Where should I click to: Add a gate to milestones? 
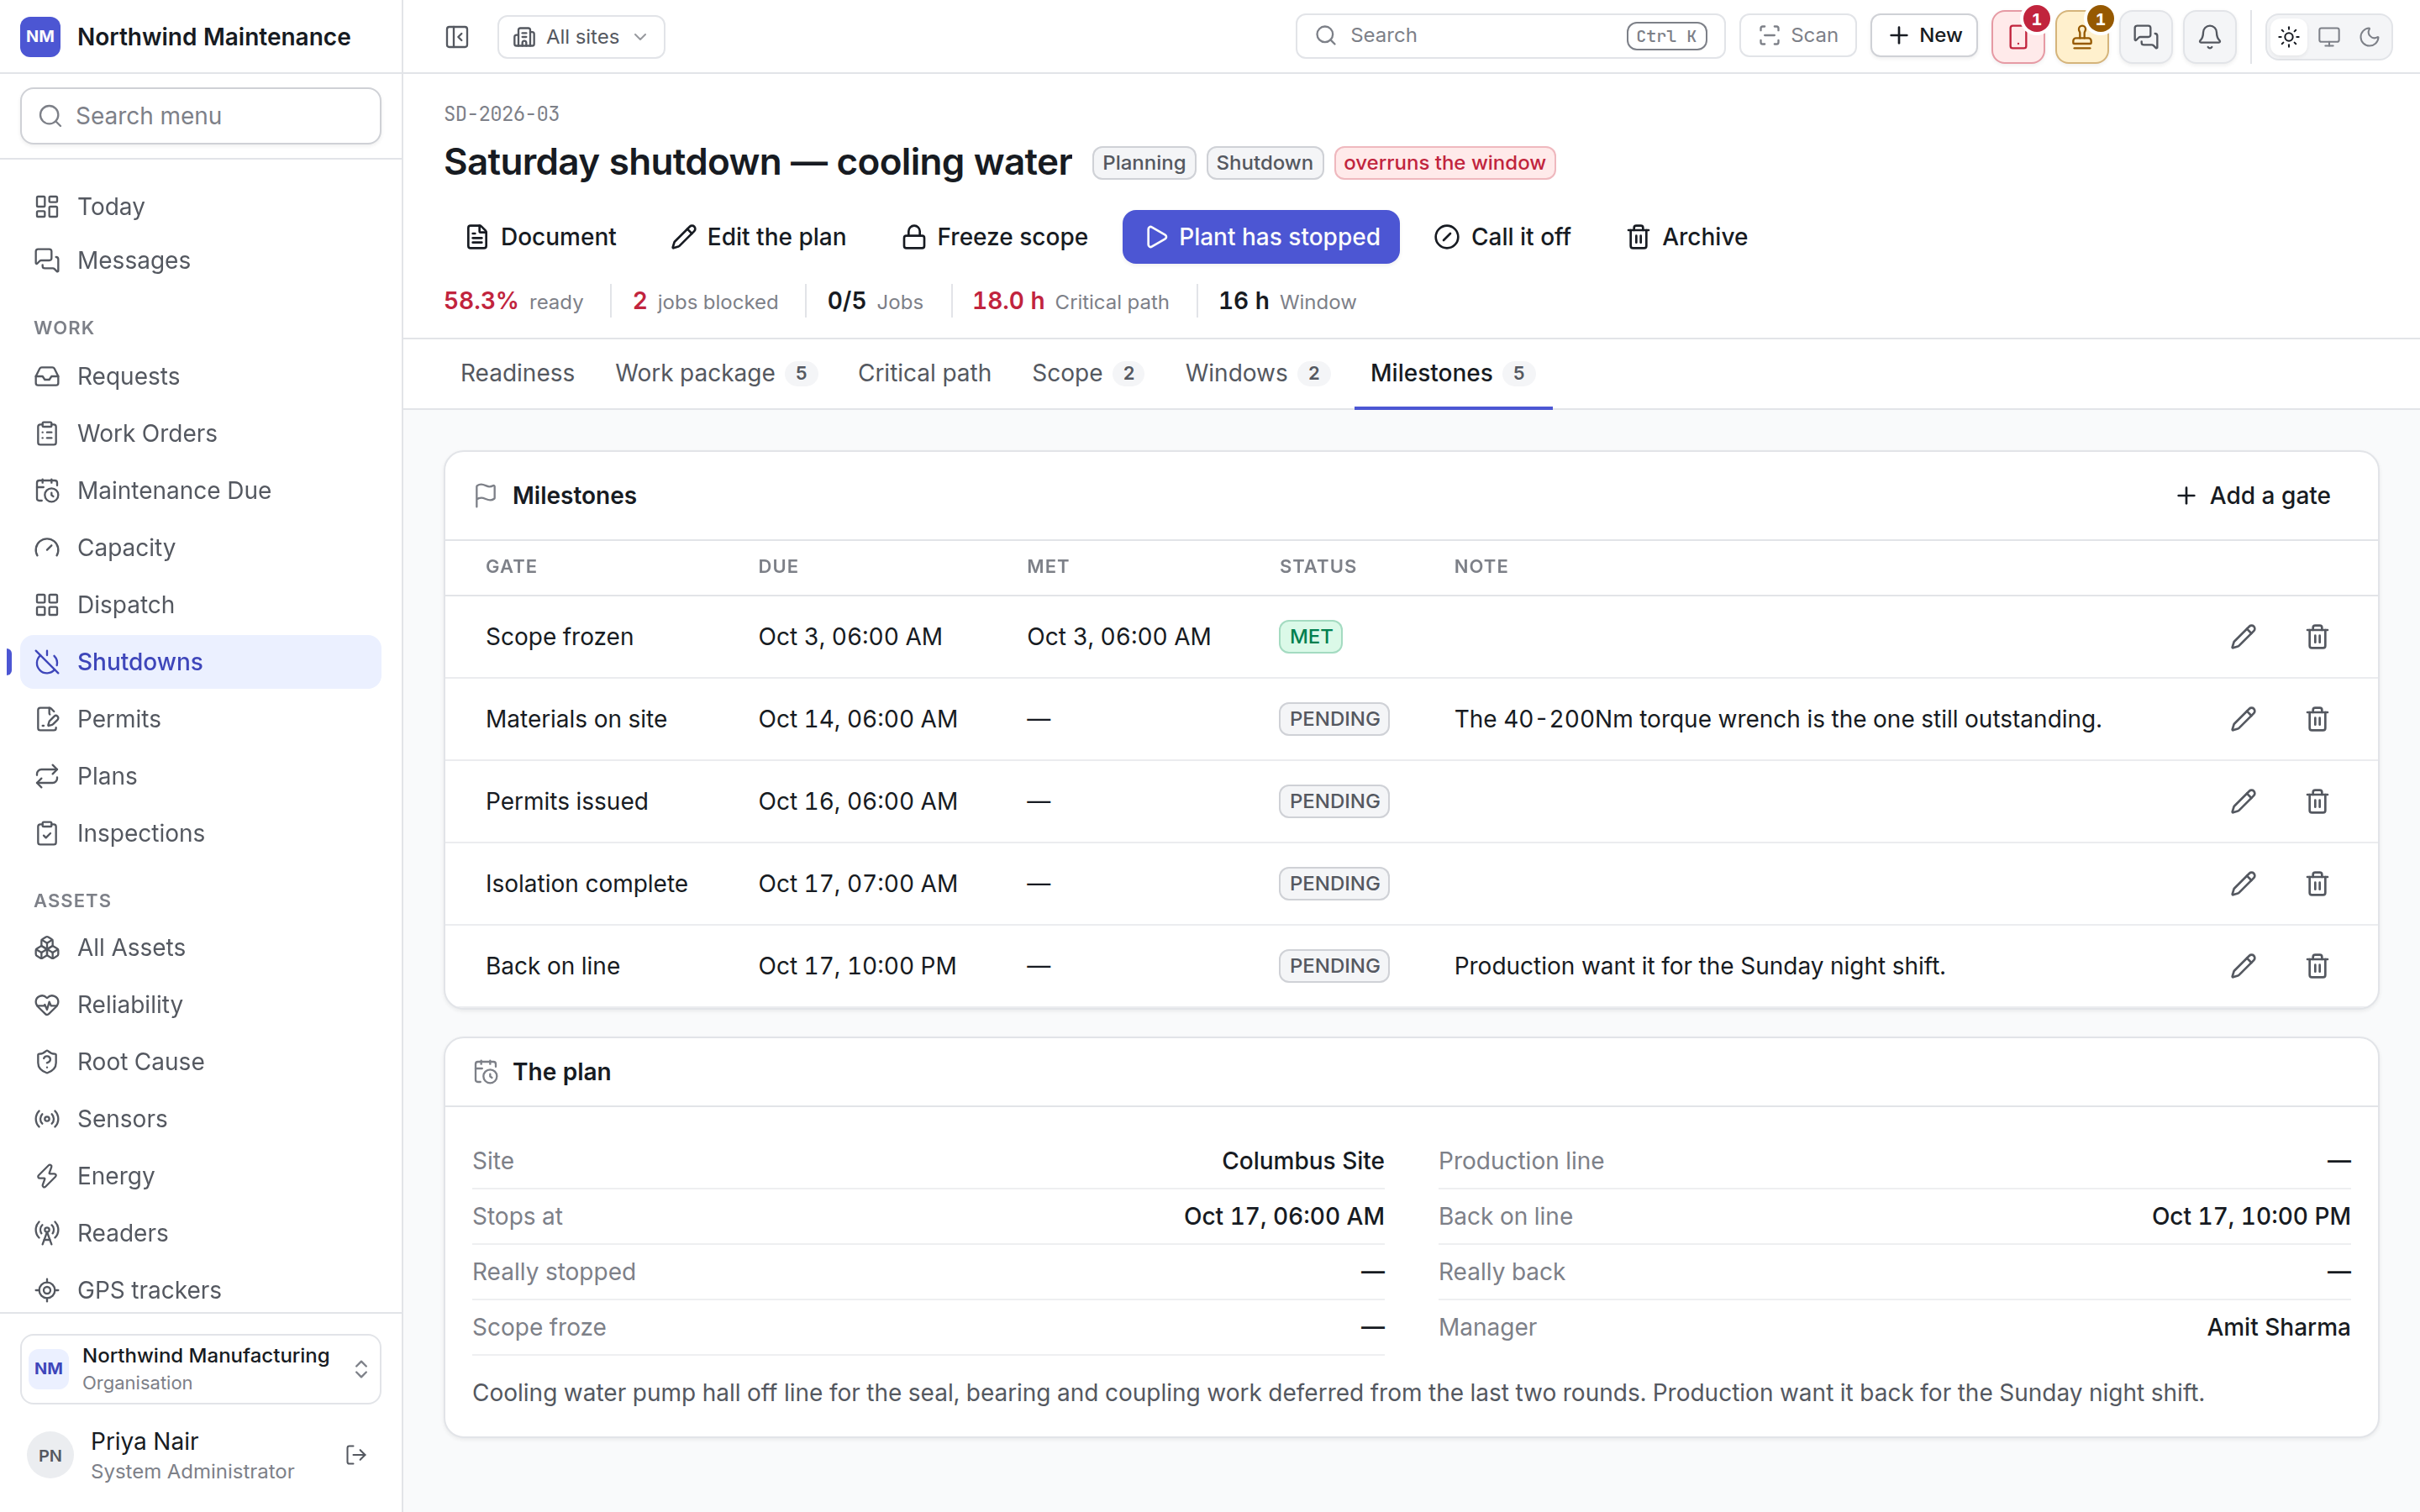click(x=2253, y=496)
